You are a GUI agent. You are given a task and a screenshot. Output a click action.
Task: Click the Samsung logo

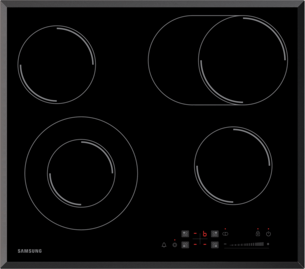pos(30,251)
